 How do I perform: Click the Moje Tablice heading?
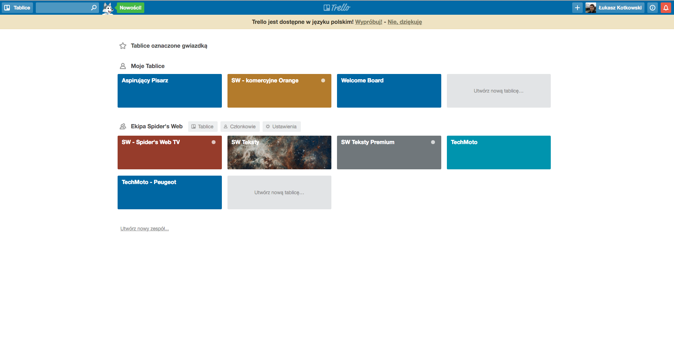click(147, 66)
